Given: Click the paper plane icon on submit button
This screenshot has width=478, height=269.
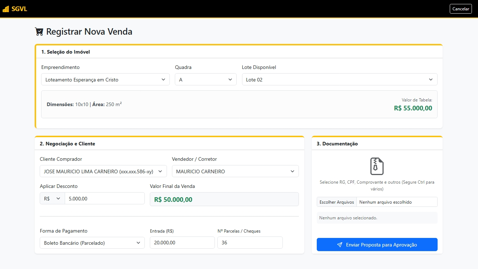Looking at the screenshot, I should (x=340, y=245).
